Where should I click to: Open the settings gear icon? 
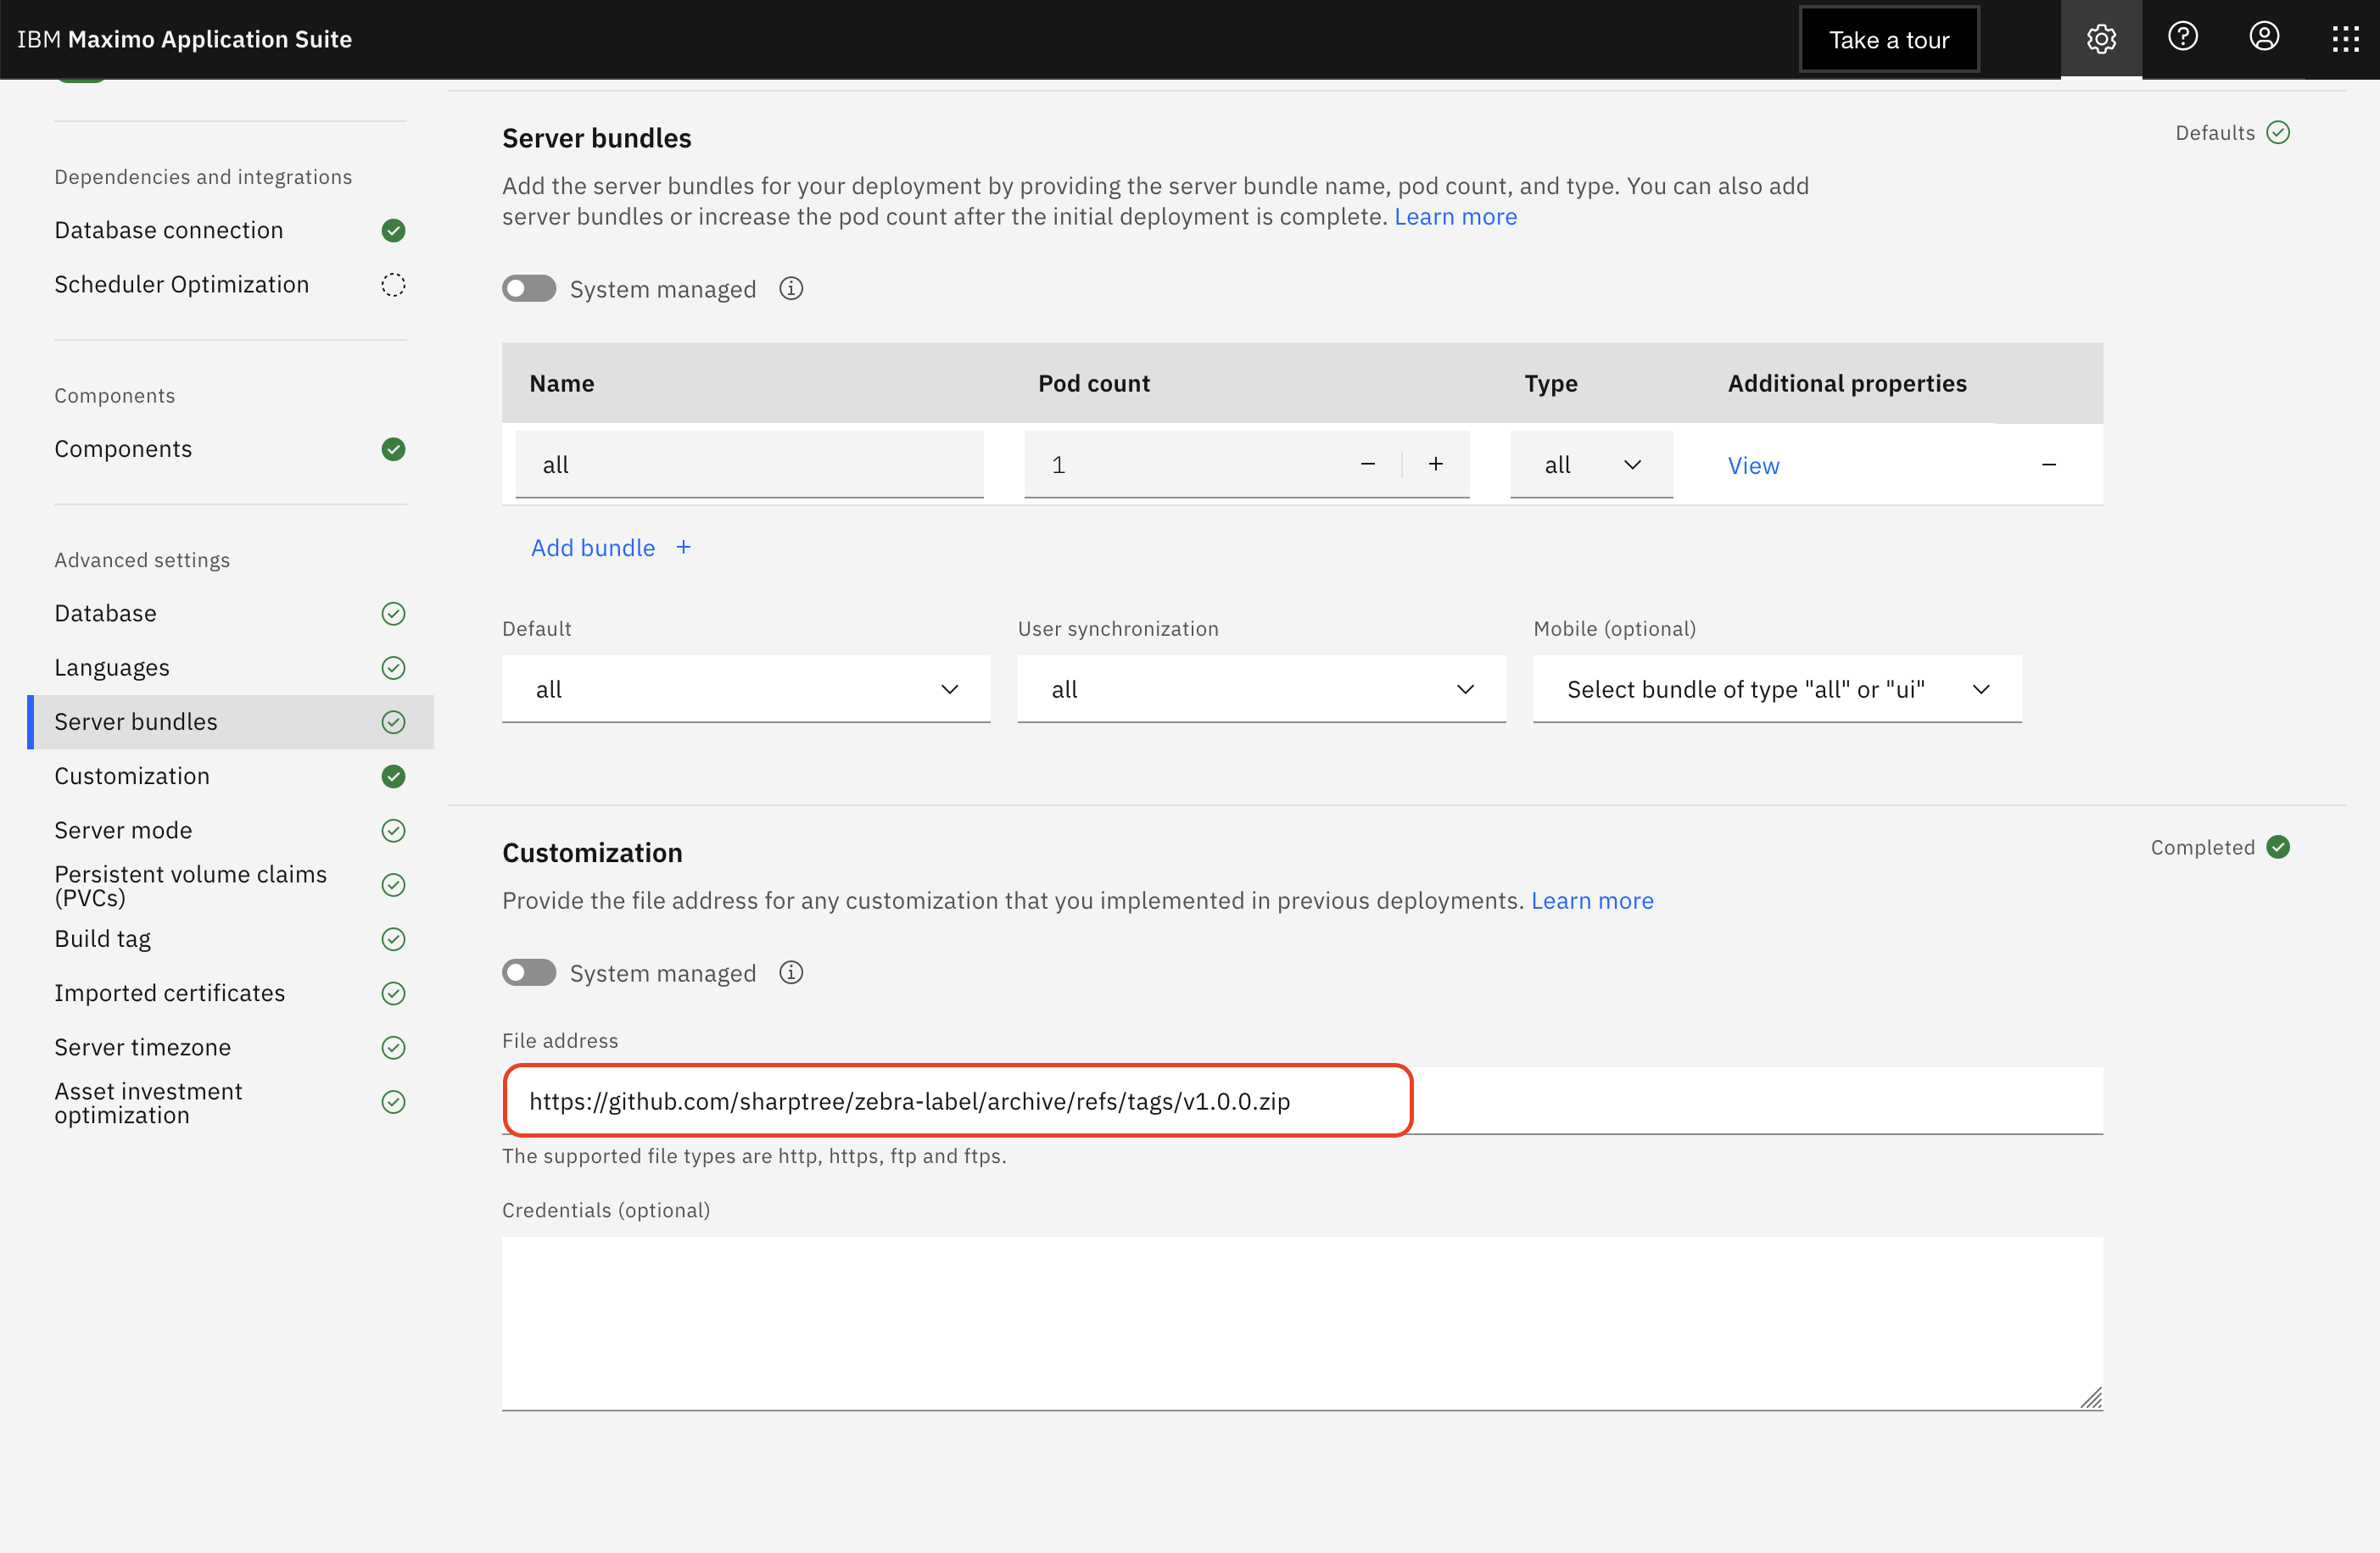click(2100, 39)
